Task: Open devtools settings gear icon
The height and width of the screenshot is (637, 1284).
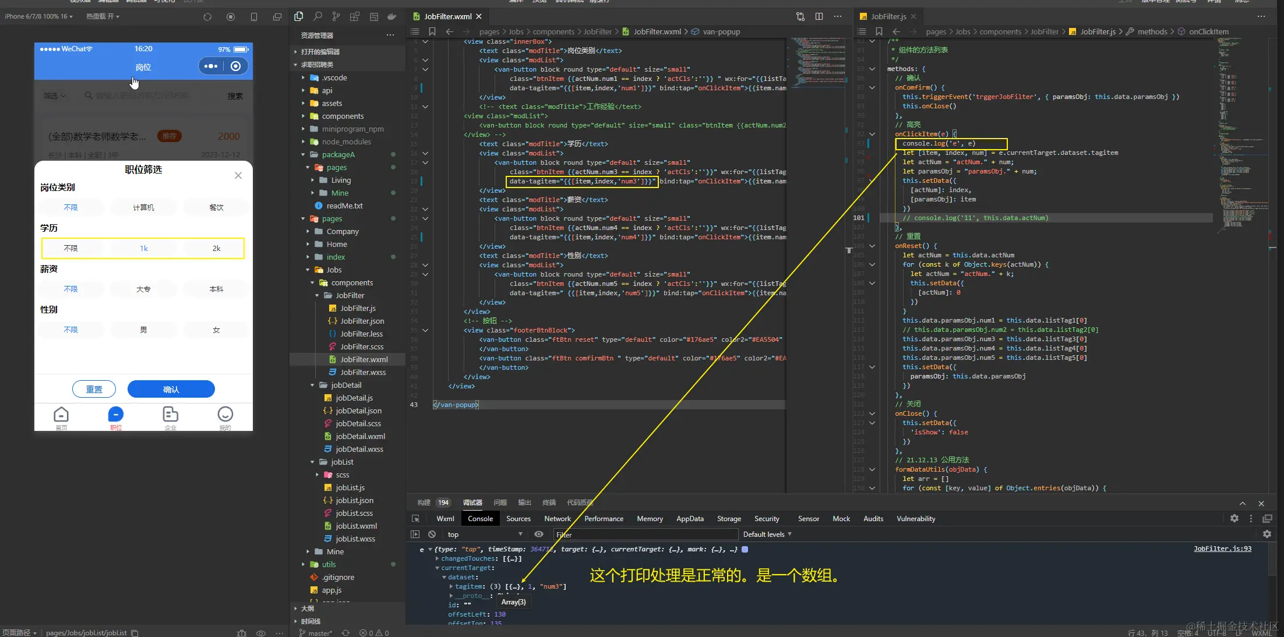Action: coord(1234,518)
